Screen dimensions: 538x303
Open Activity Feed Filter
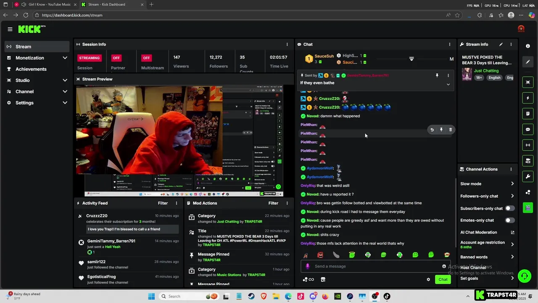click(163, 203)
